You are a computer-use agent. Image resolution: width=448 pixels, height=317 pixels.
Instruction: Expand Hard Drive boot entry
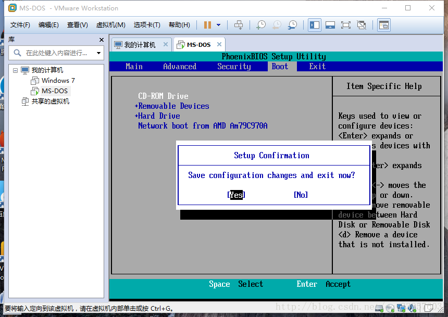pos(157,116)
